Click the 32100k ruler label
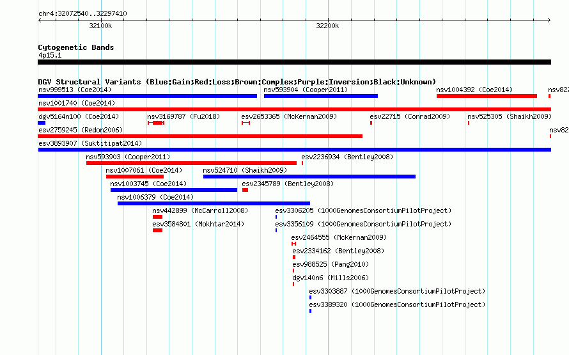Image resolution: width=569 pixels, height=355 pixels. click(x=100, y=26)
